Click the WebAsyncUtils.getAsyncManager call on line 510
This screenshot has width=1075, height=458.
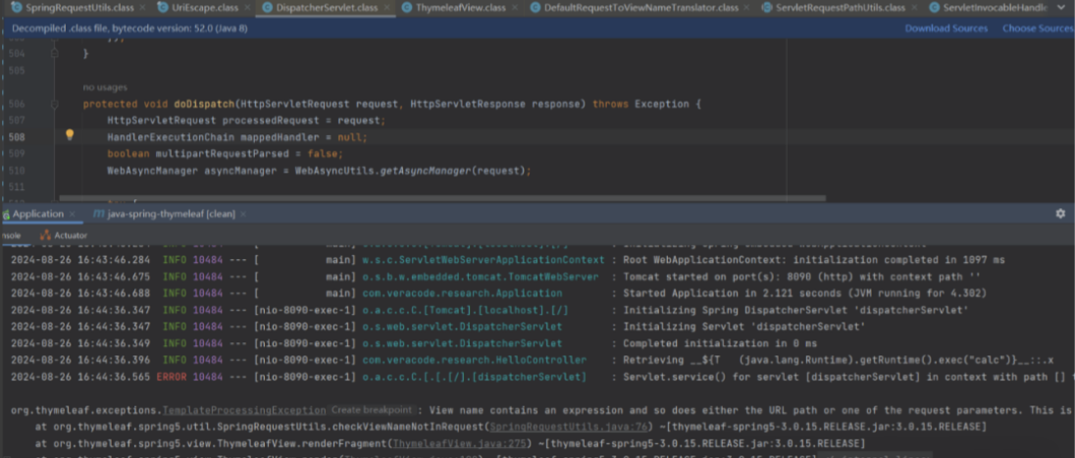413,171
